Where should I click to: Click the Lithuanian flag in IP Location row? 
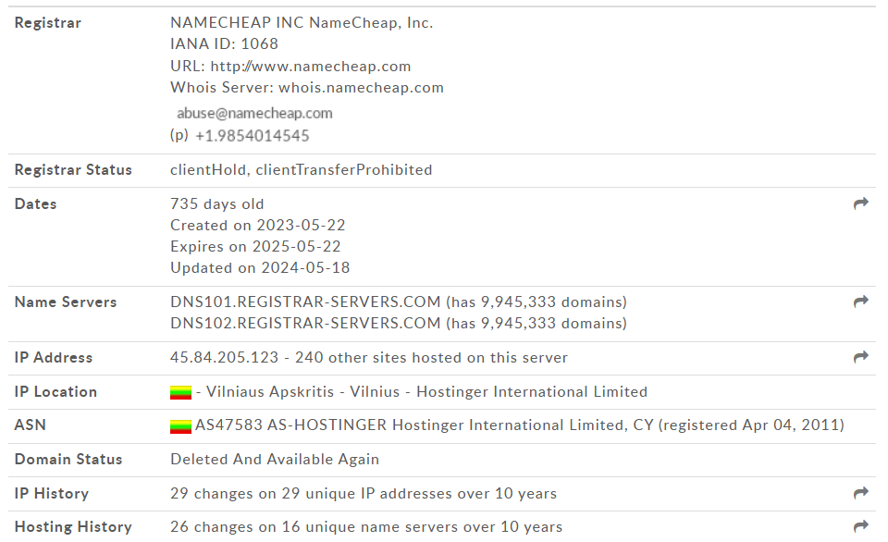(180, 392)
